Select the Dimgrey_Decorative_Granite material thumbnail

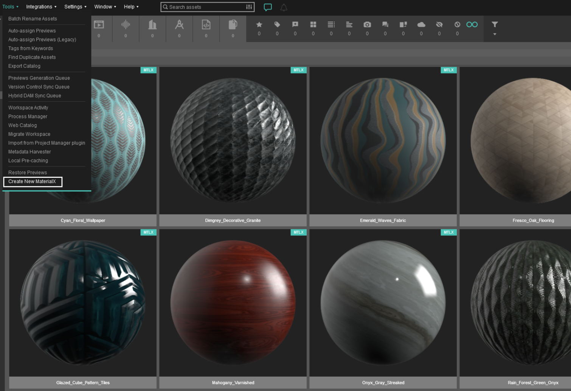click(x=233, y=140)
